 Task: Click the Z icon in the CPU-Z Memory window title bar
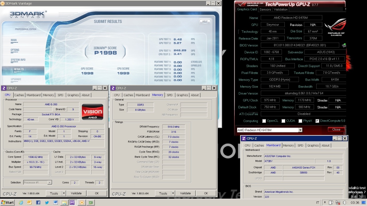[x=113, y=88]
